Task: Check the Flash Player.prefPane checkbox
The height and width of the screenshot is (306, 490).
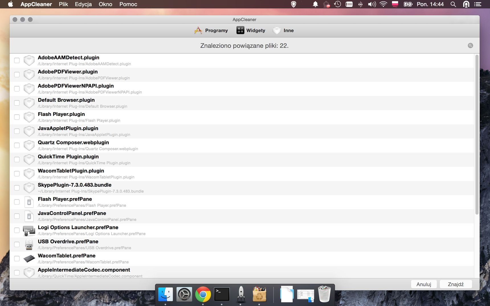Action: click(x=17, y=202)
